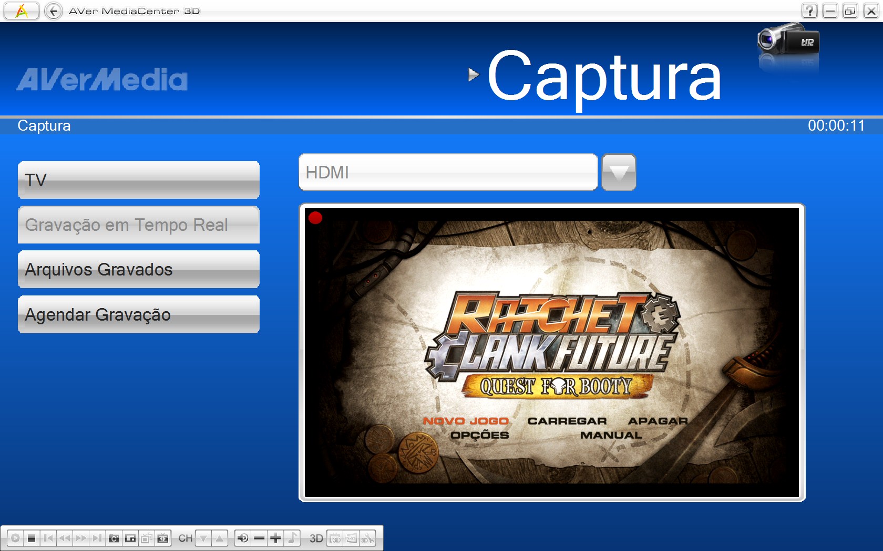Select Gravação em Tempo Real menu item
The height and width of the screenshot is (551, 883).
[139, 225]
